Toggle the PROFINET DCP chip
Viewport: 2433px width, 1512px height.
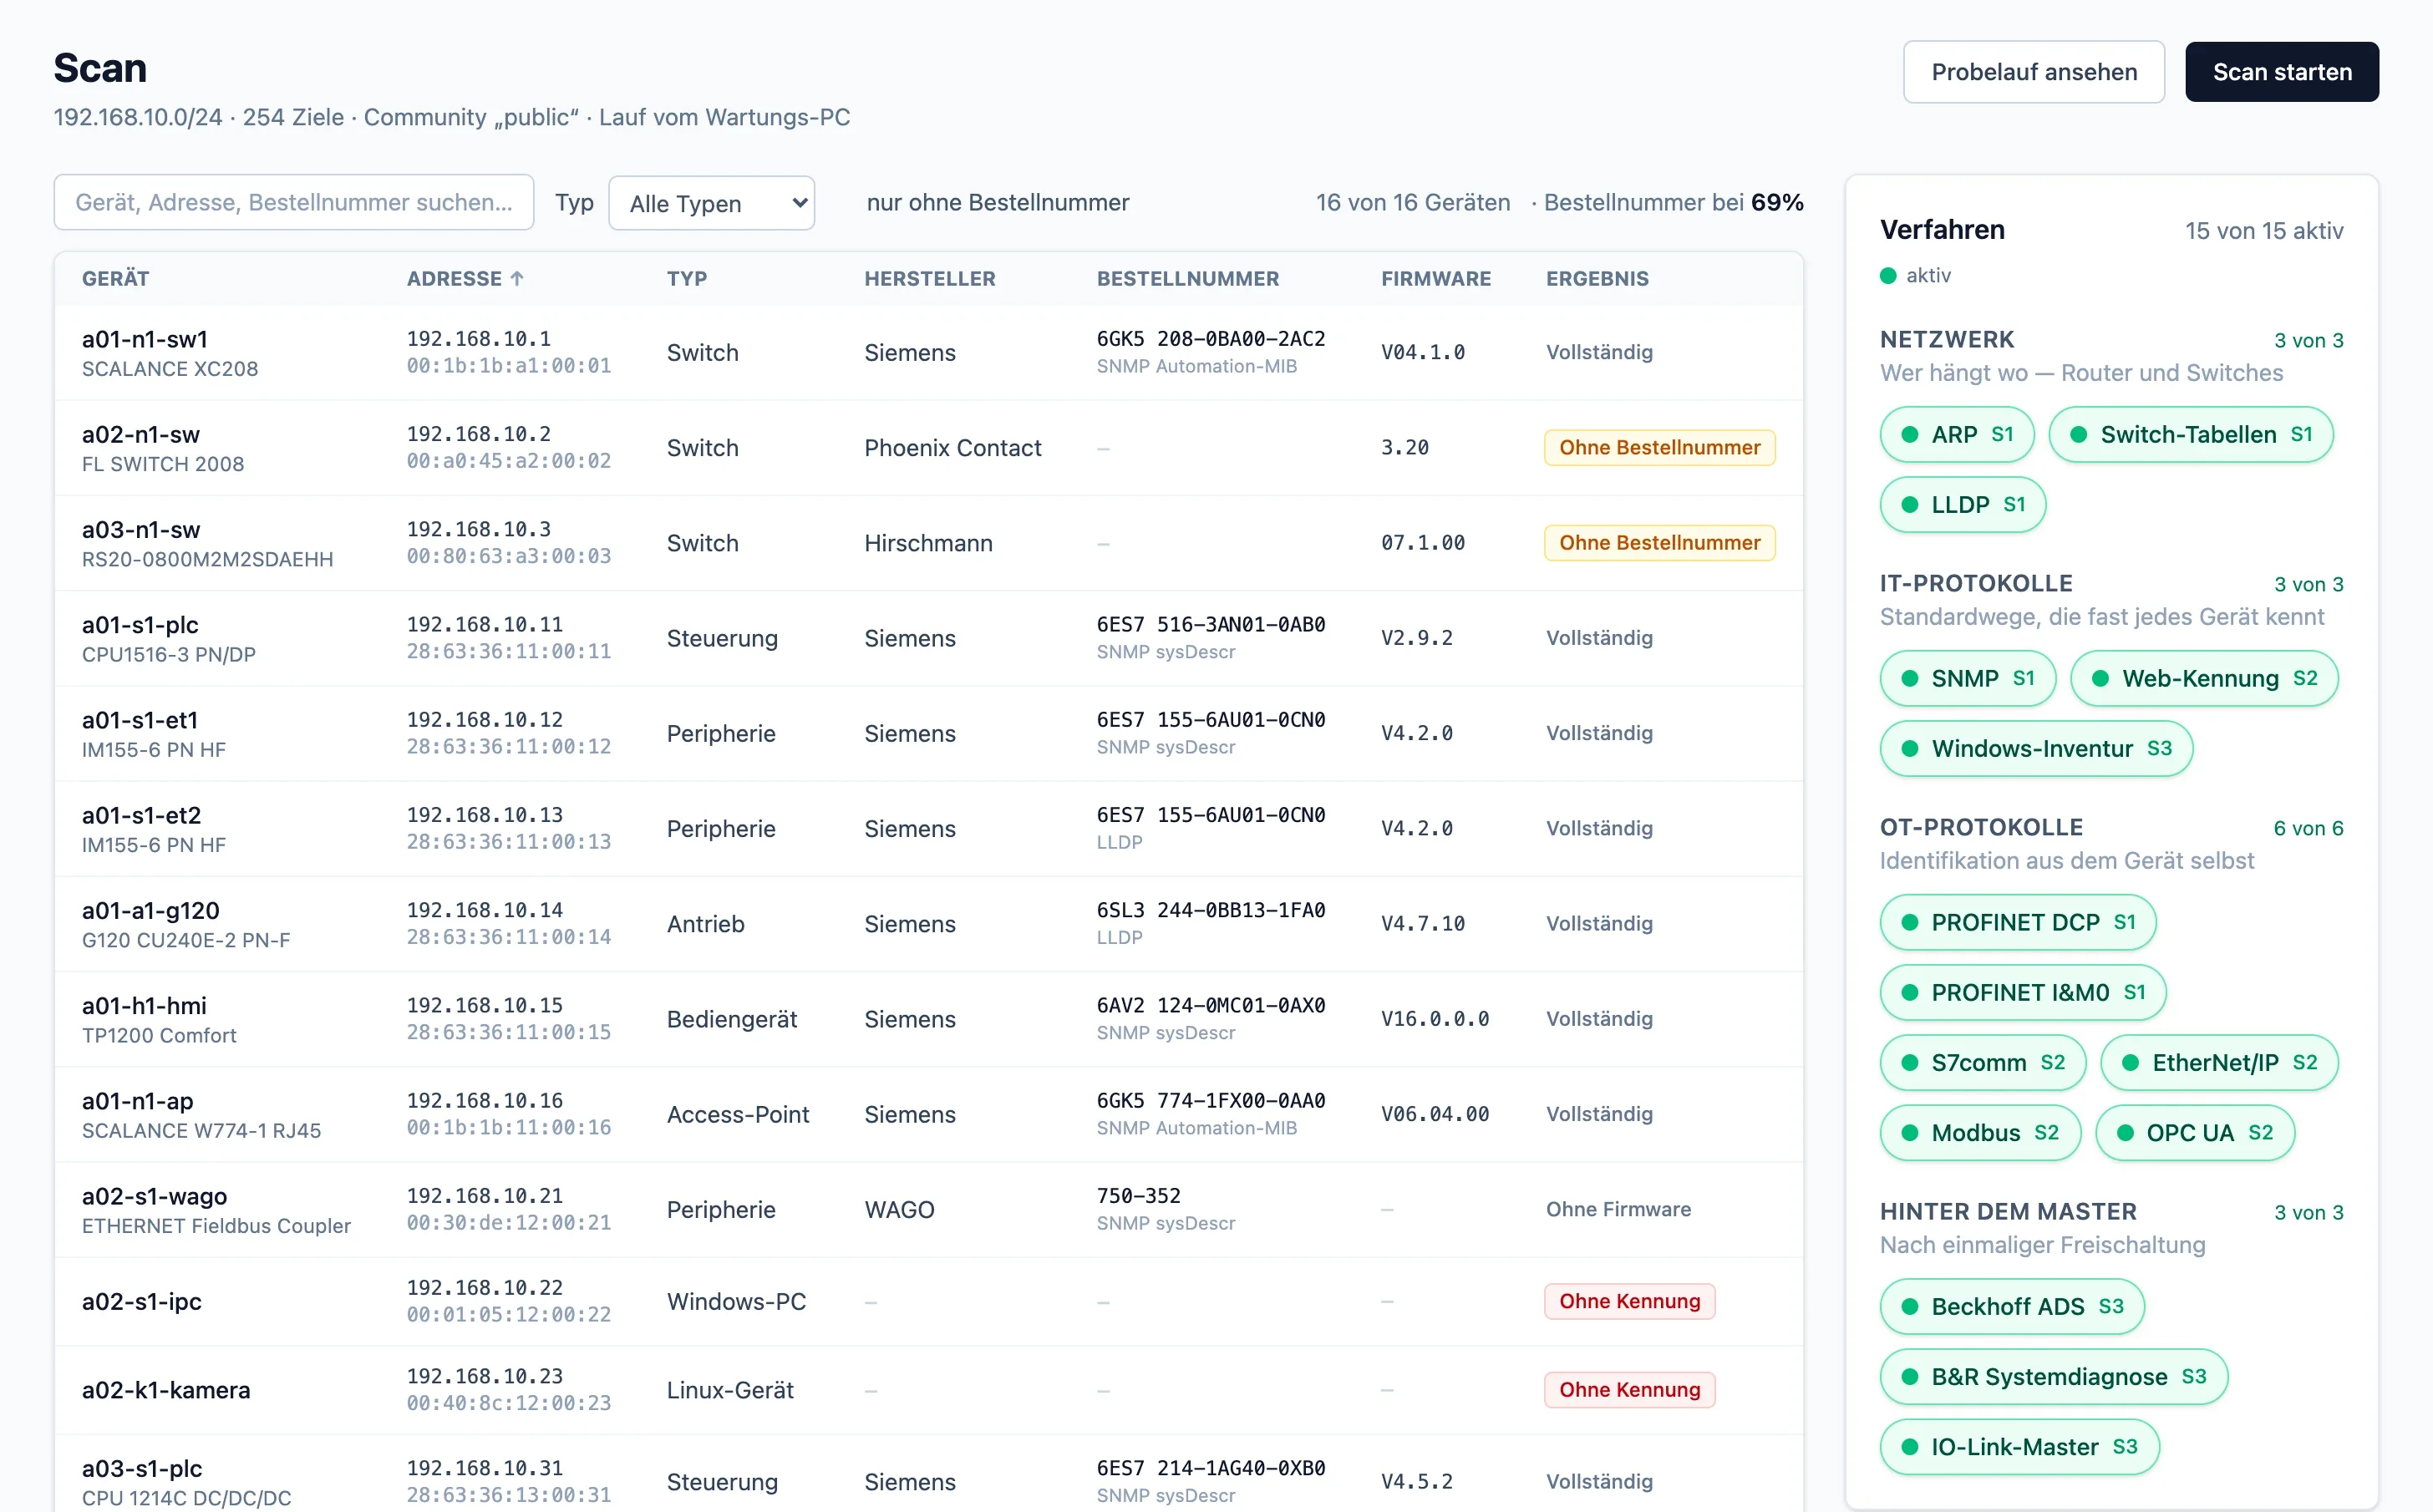(x=2017, y=922)
